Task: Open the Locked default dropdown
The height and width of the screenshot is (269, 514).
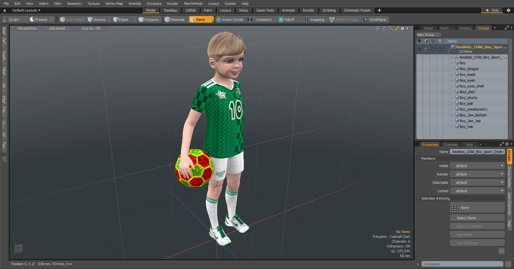Action: [x=477, y=191]
